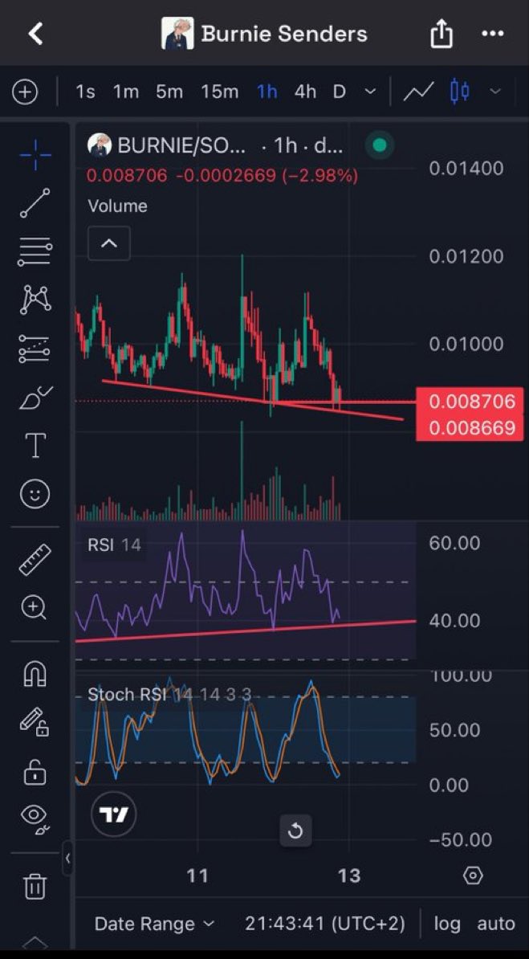Open the forecasting and measurement position tool

[x=35, y=348]
